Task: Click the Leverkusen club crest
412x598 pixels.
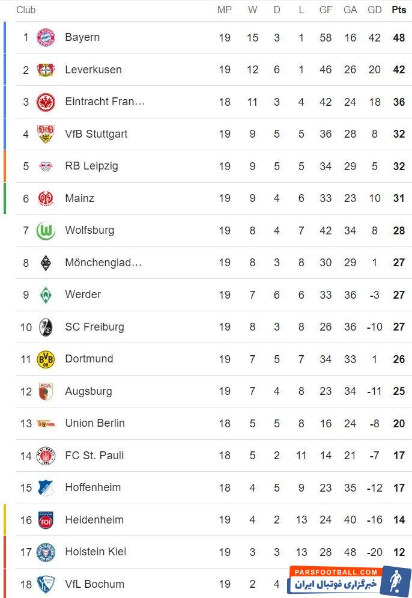Action: point(46,70)
